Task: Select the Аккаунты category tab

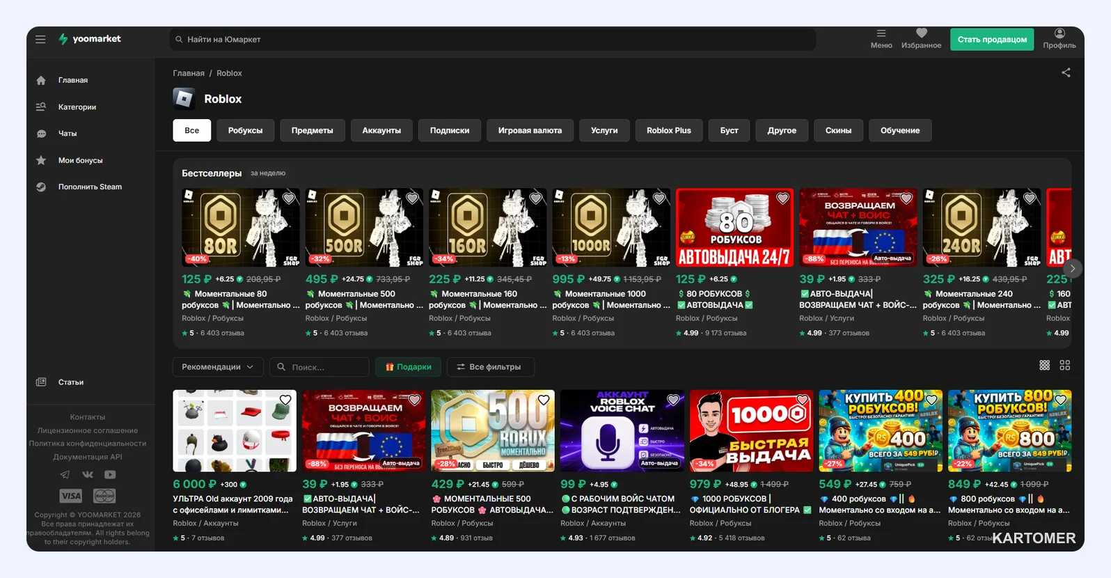Action: point(381,130)
